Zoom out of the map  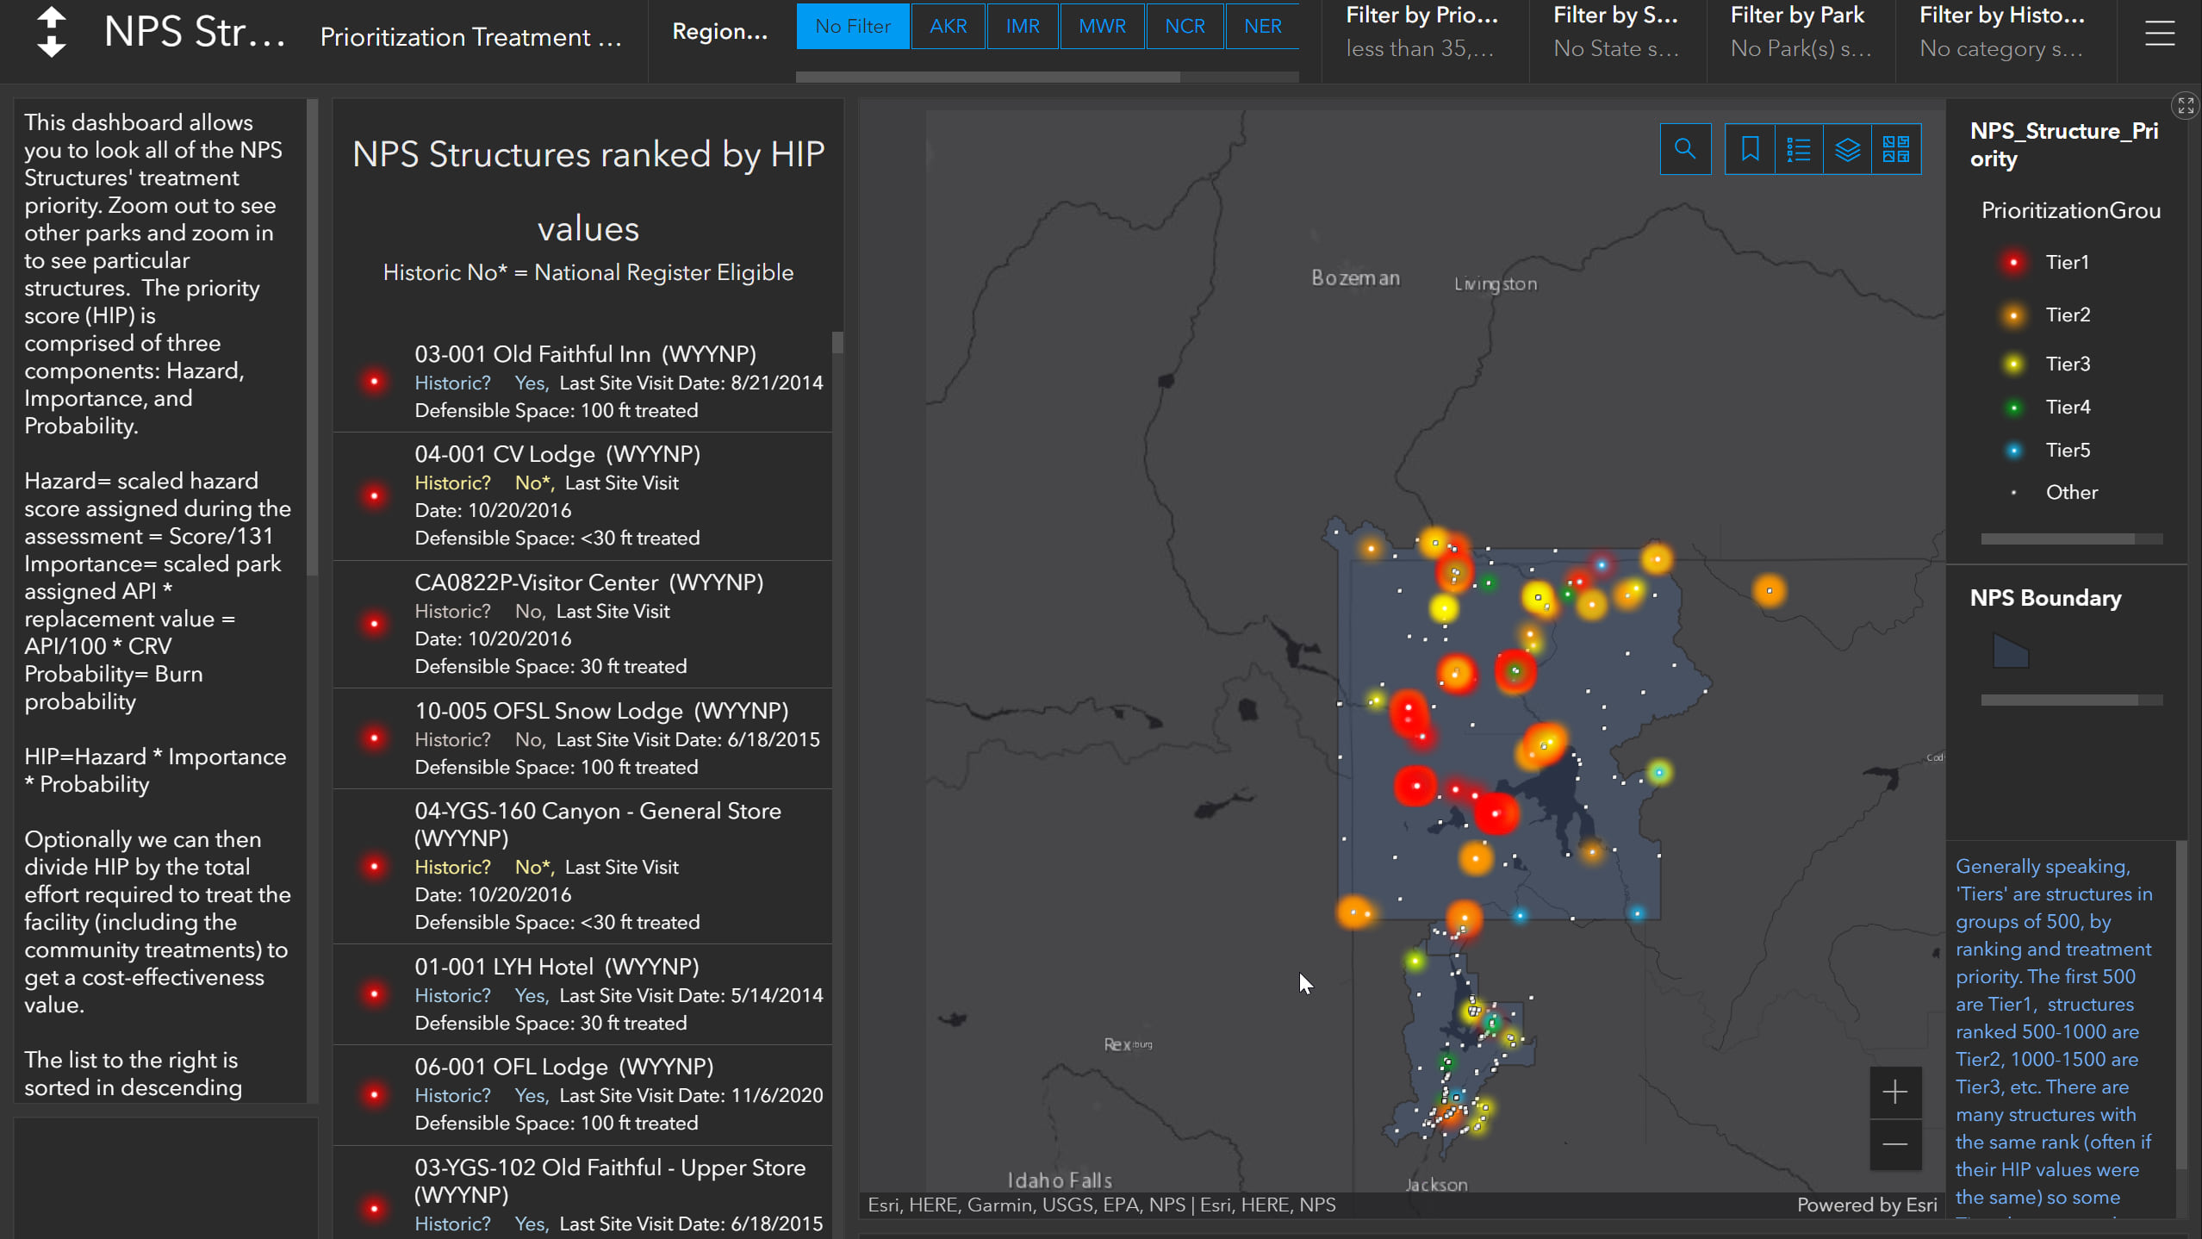tap(1894, 1144)
